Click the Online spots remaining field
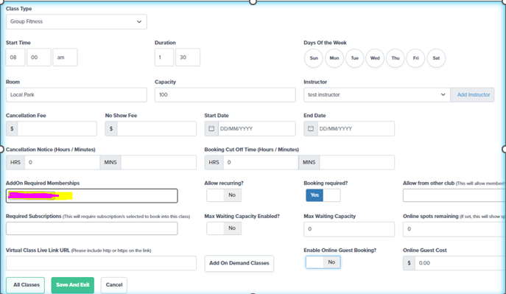The height and width of the screenshot is (294, 506). click(454, 229)
